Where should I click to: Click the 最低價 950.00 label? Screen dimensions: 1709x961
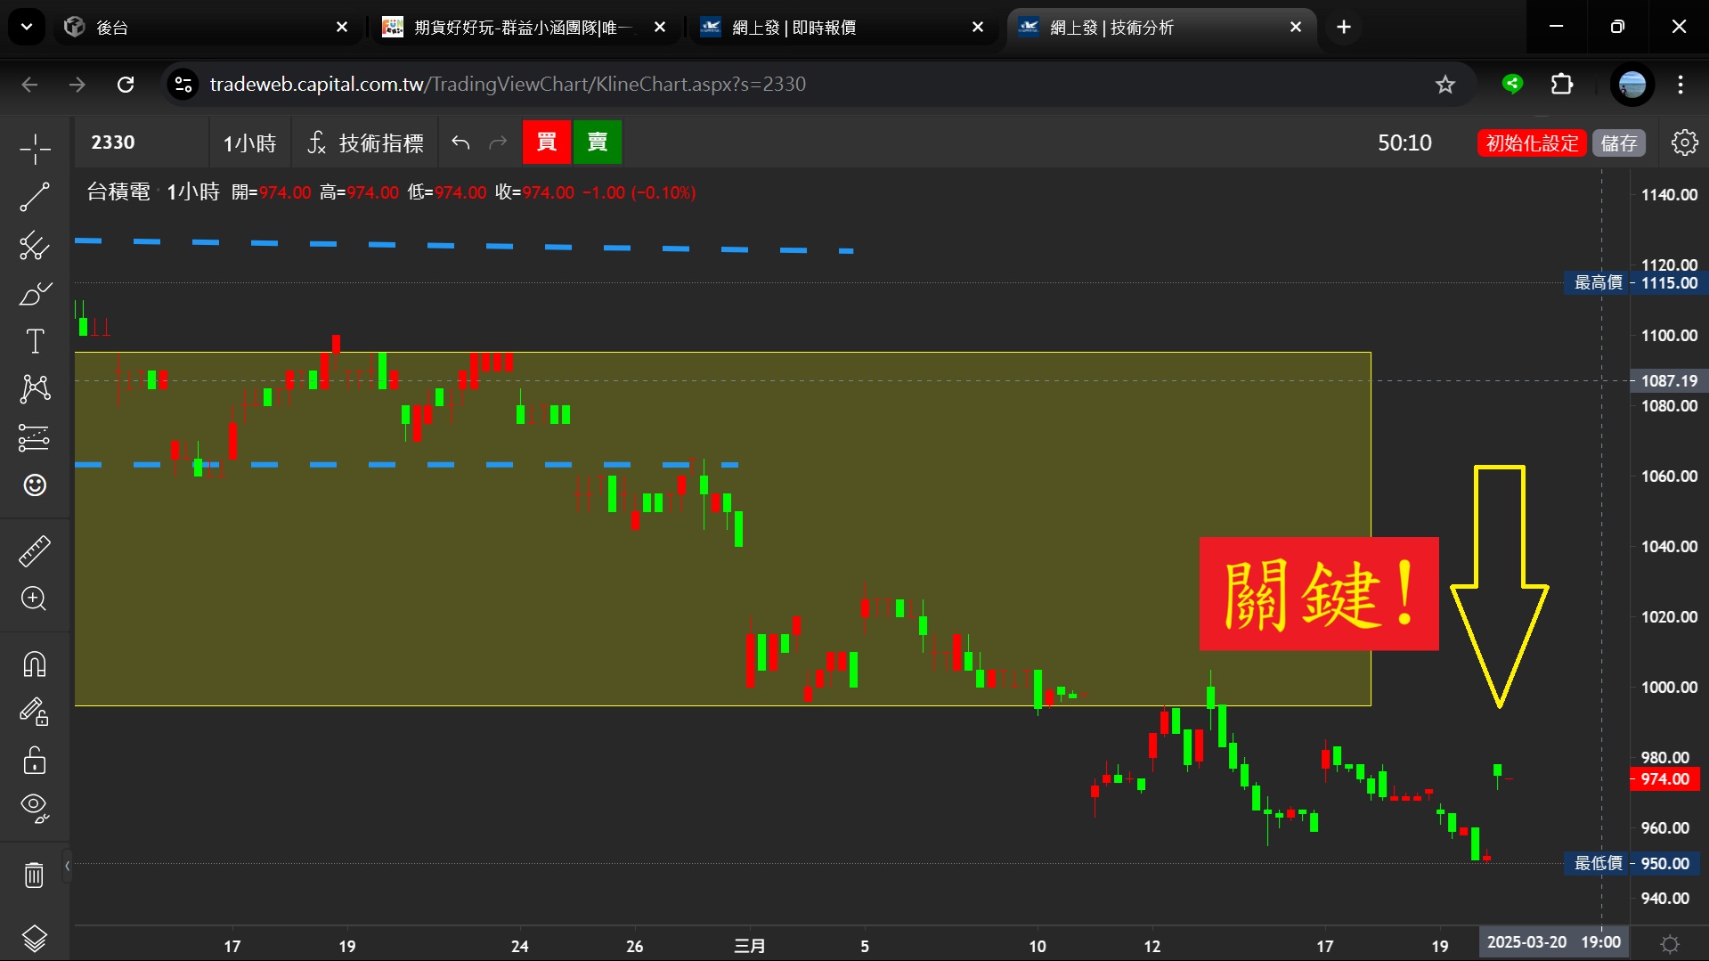click(x=1632, y=863)
